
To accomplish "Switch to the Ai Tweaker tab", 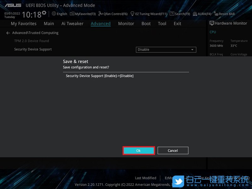I will 72,23.
